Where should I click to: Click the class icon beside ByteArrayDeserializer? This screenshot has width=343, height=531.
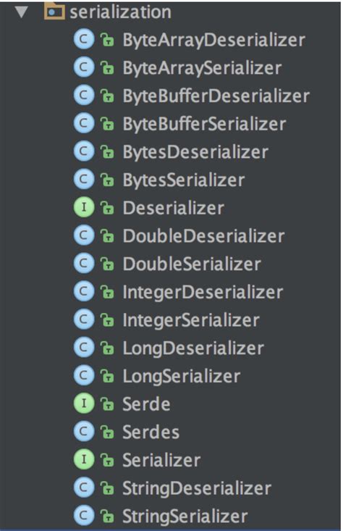pos(83,39)
